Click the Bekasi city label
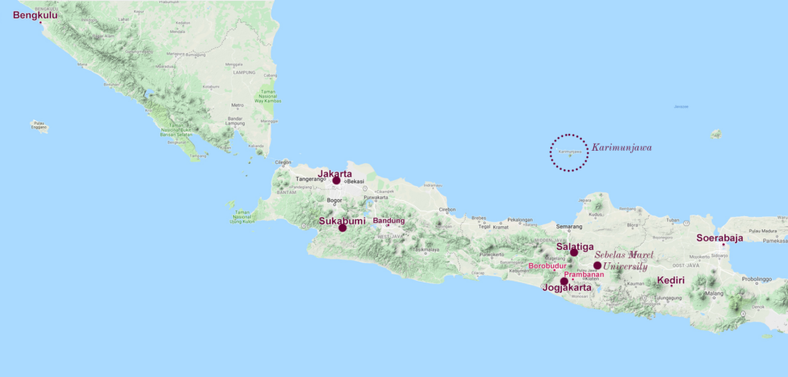The height and width of the screenshot is (377, 788). pos(356,182)
